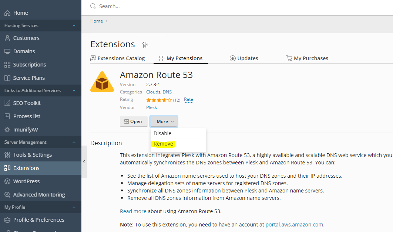The height and width of the screenshot is (232, 393).
Task: Switch to the Extensions Catalog tab
Action: (118, 58)
